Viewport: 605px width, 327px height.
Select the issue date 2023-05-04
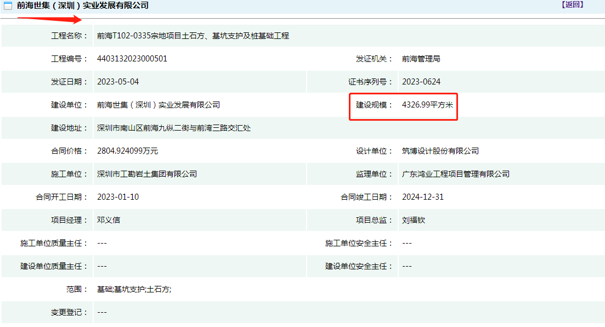click(x=118, y=82)
